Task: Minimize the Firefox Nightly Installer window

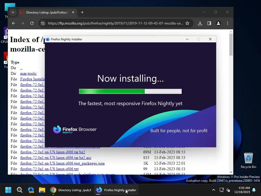Action: (187, 39)
